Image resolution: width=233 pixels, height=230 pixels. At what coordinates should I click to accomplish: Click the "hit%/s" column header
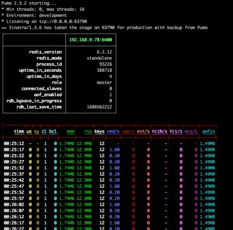point(160,131)
